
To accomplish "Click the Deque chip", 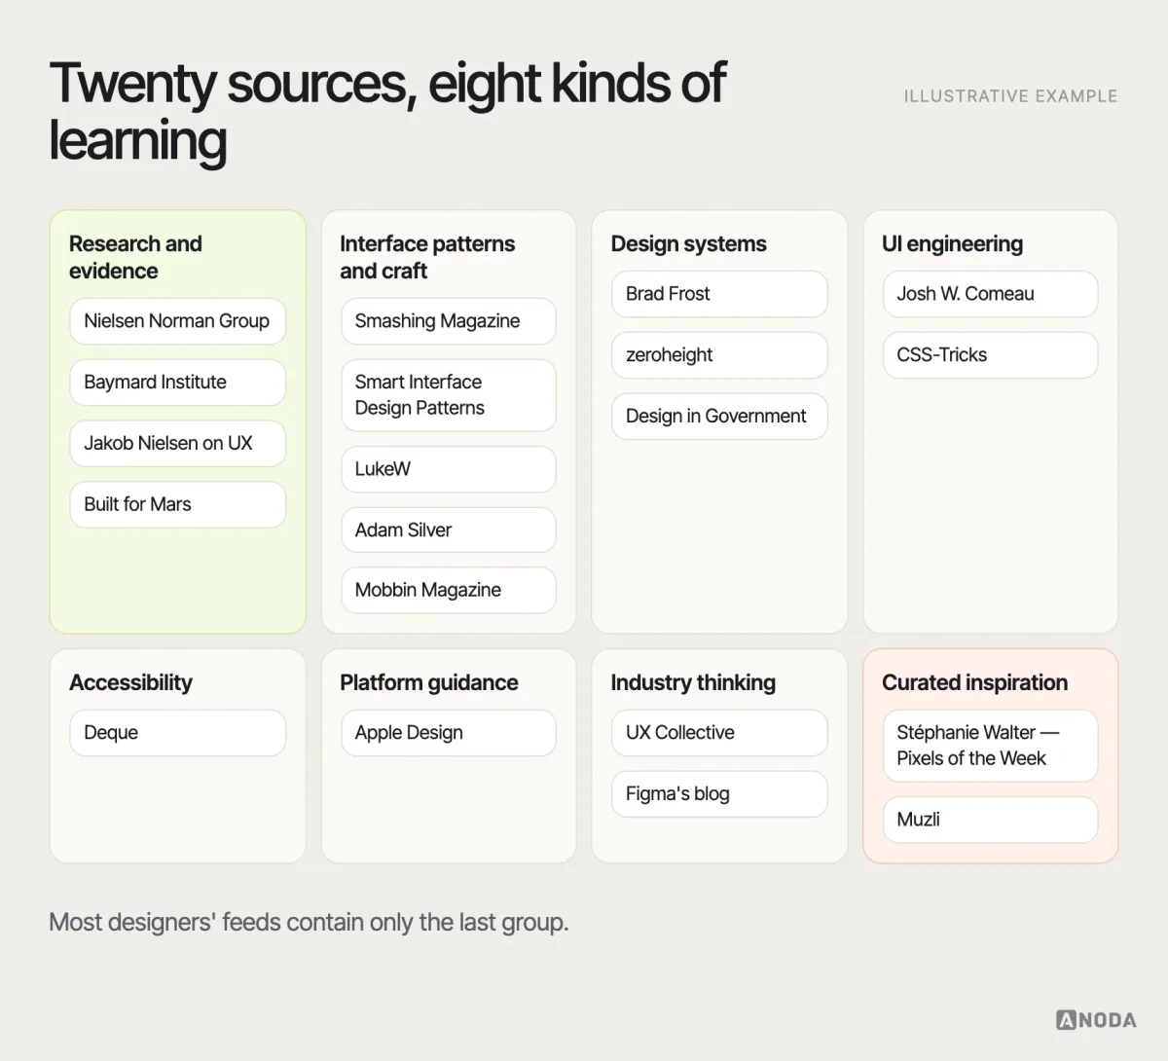I will [x=177, y=733].
